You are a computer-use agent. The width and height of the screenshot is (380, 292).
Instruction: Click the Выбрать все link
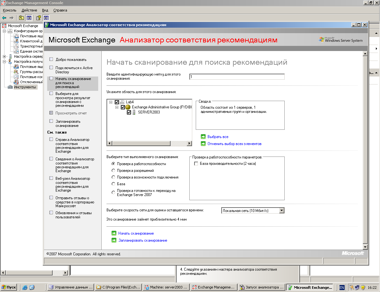pyautogui.click(x=218, y=137)
